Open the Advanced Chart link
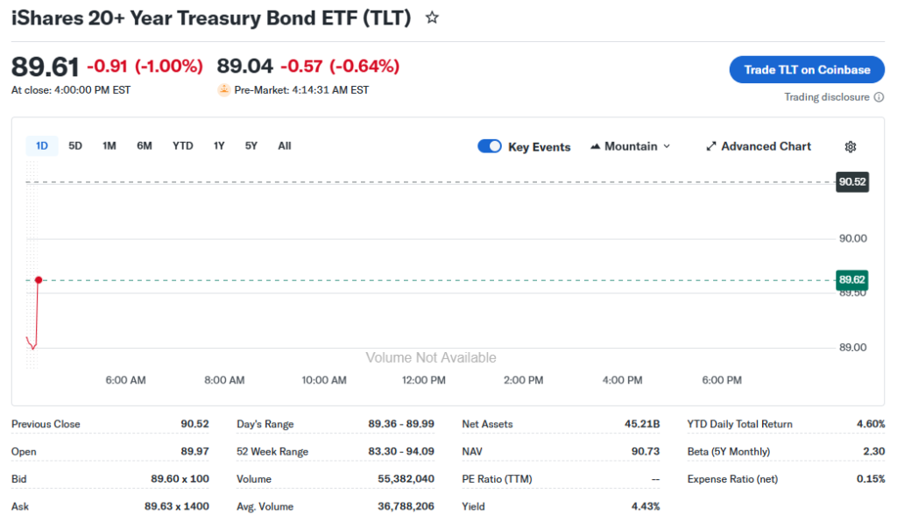This screenshot has height=529, width=897. pos(766,146)
